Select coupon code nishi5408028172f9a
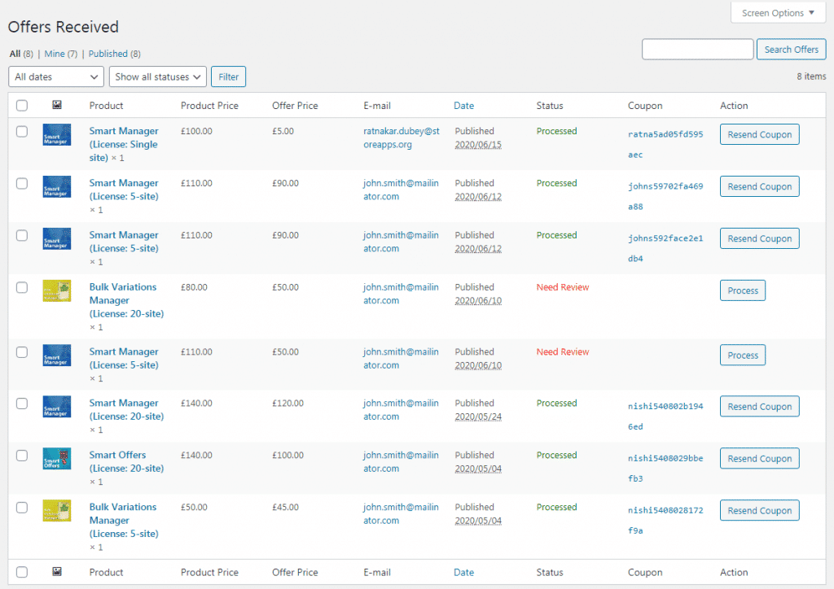Viewport: 834px width, 589px height. tap(665, 521)
